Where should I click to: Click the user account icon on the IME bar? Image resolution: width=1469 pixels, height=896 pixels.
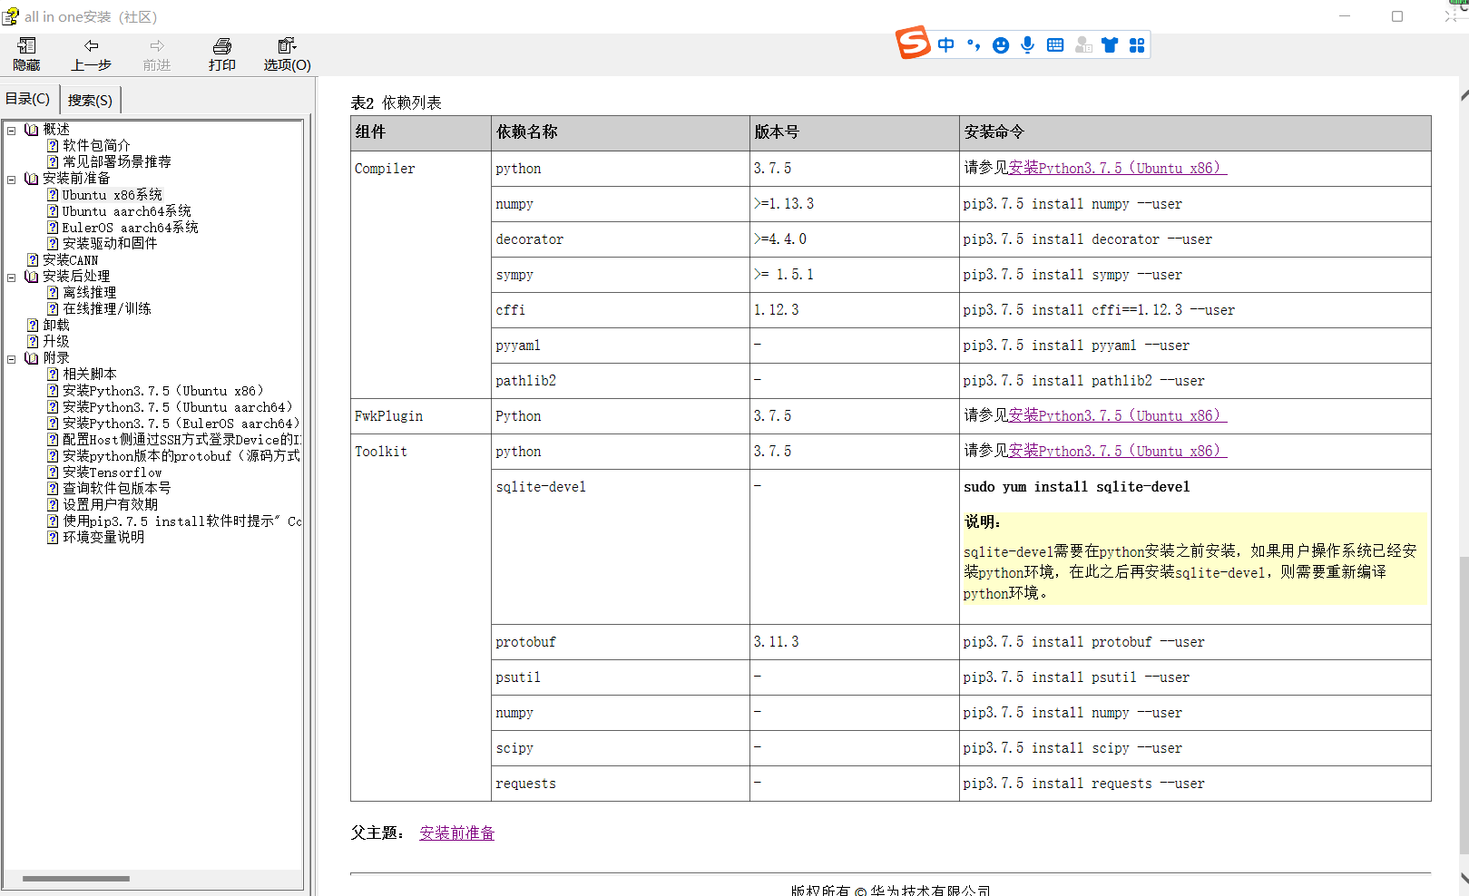1083,45
